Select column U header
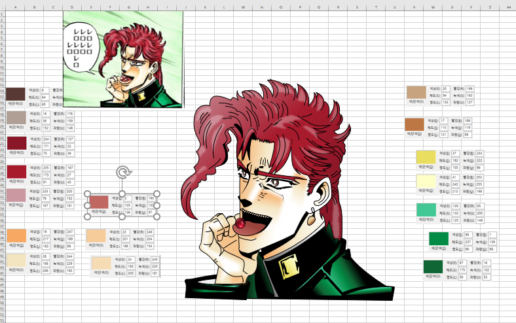Viewport: 516px width, 323px height. tap(395, 7)
